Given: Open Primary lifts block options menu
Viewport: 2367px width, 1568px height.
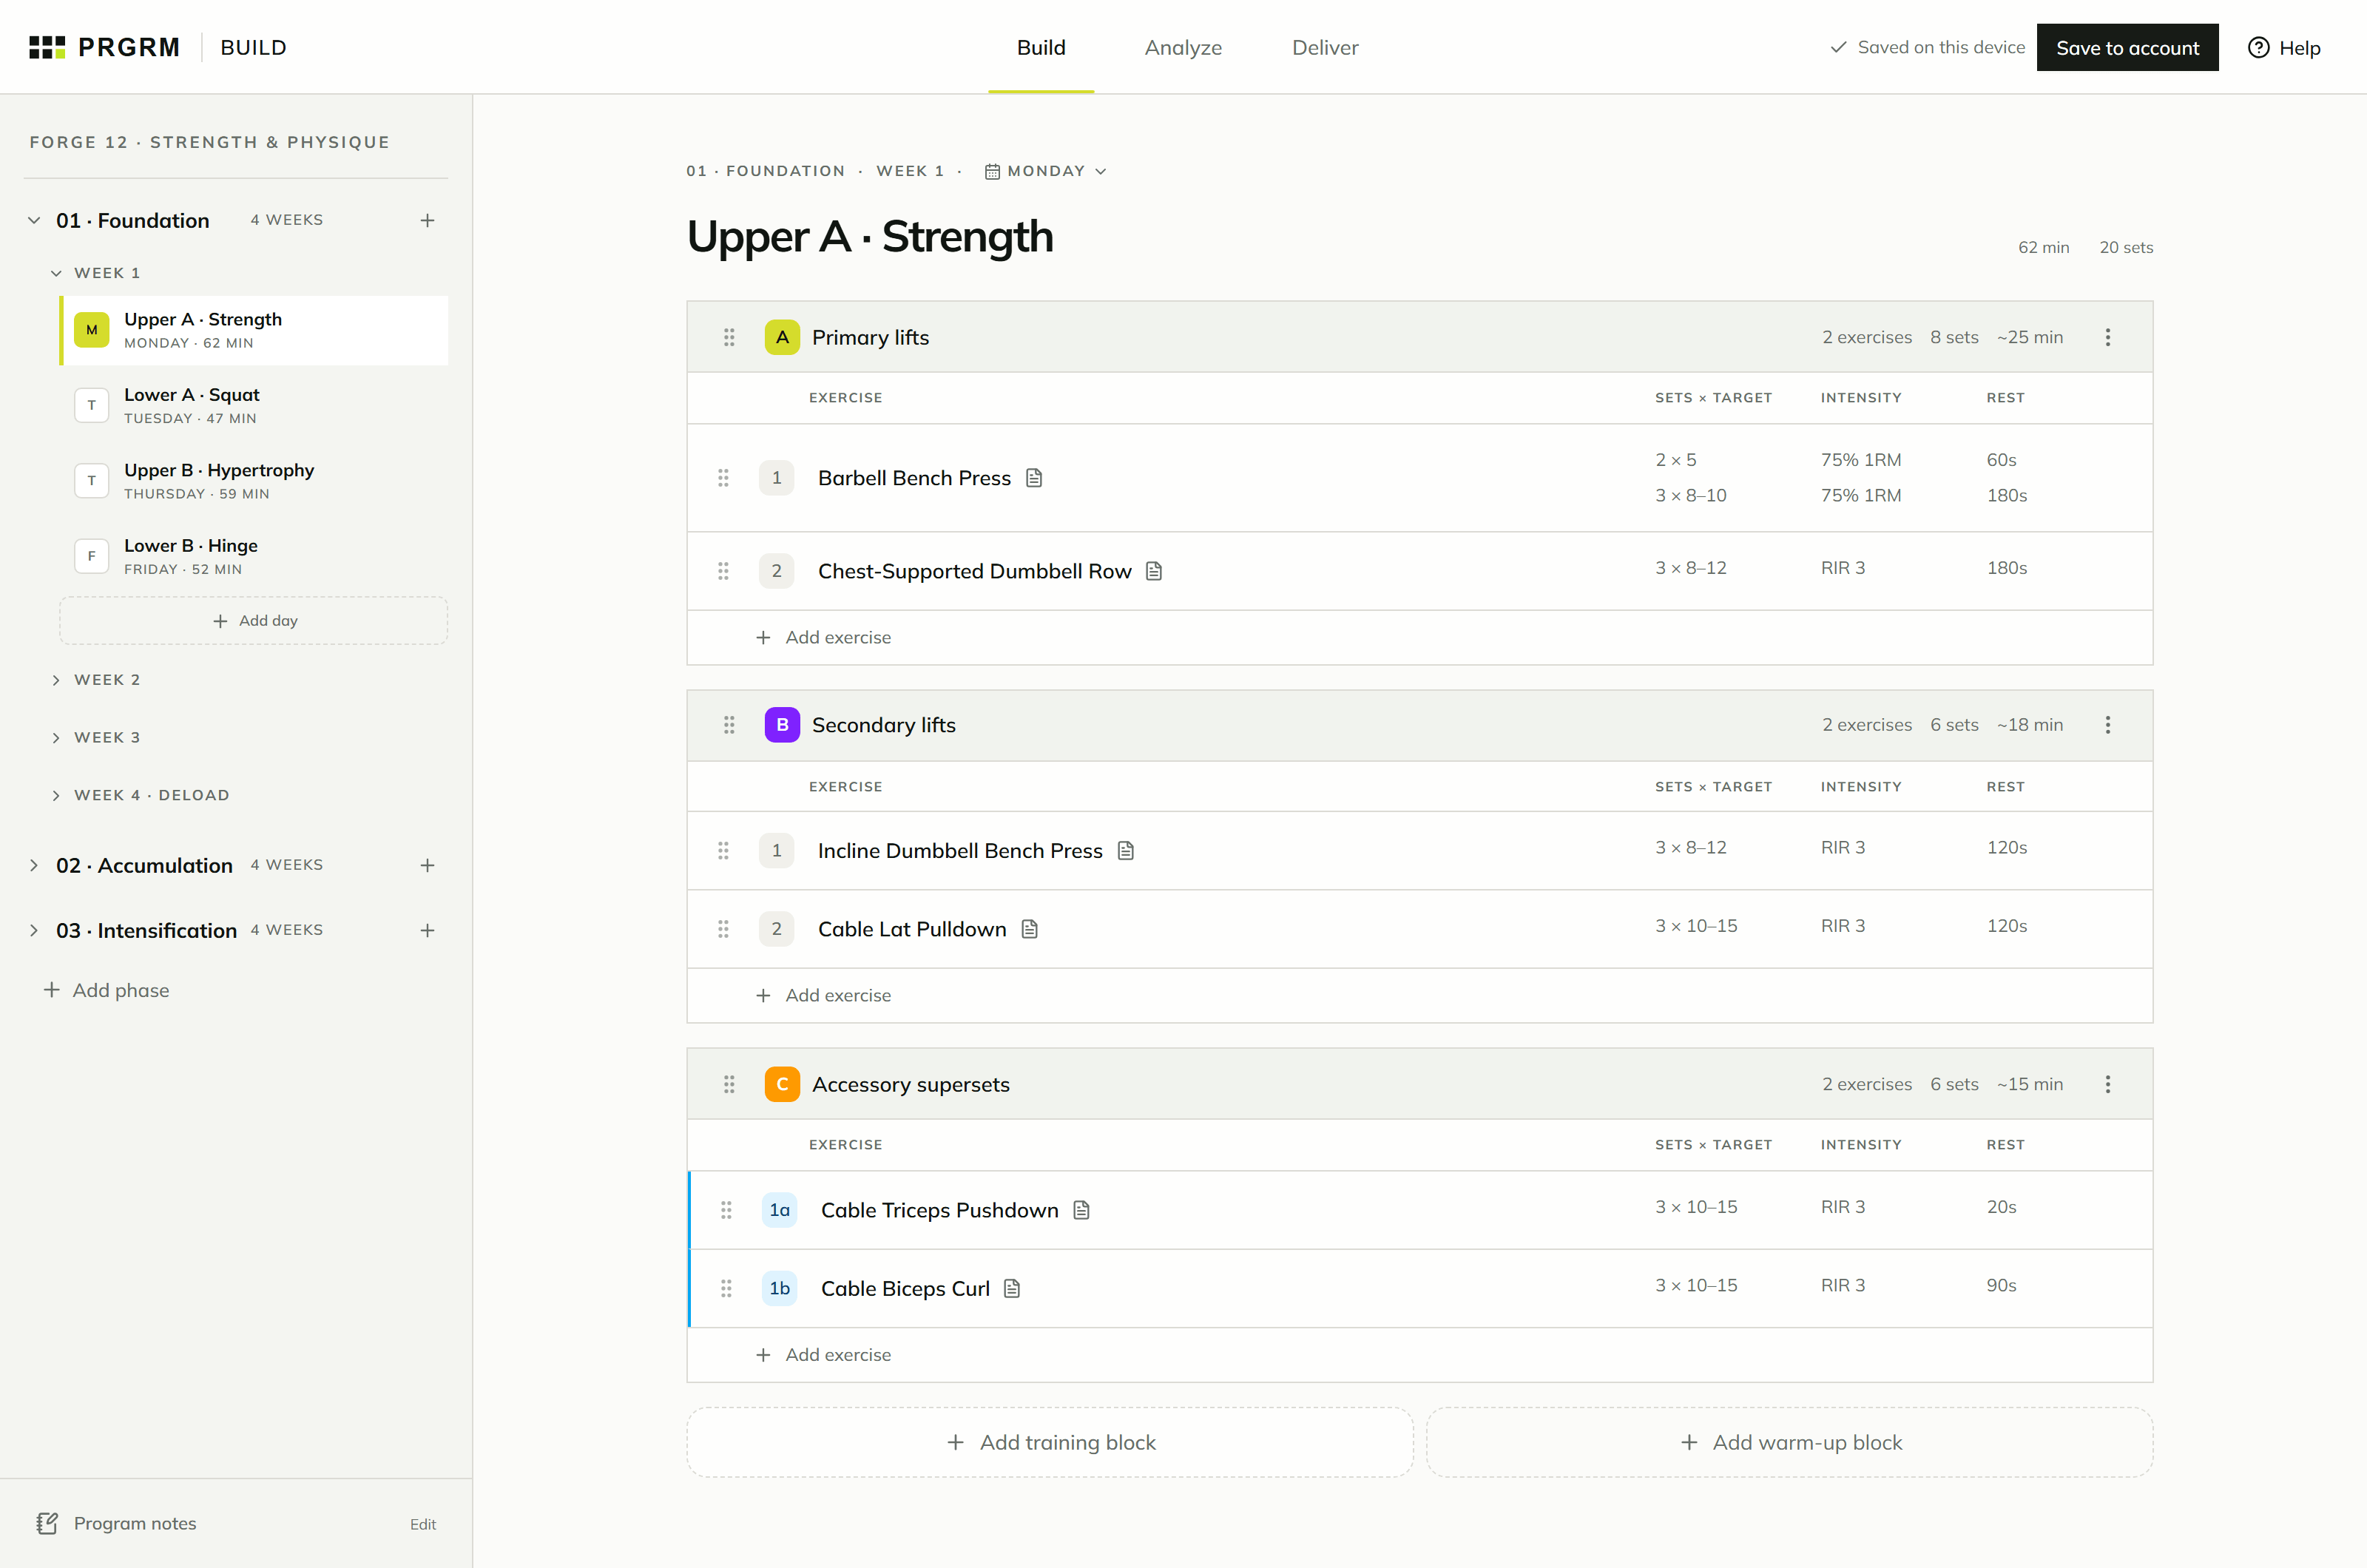Looking at the screenshot, I should click(x=2108, y=337).
